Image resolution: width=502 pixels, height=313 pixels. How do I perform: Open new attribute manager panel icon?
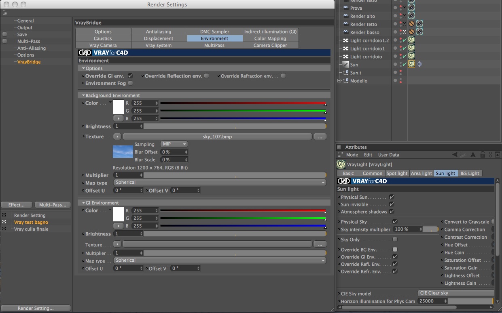point(497,154)
